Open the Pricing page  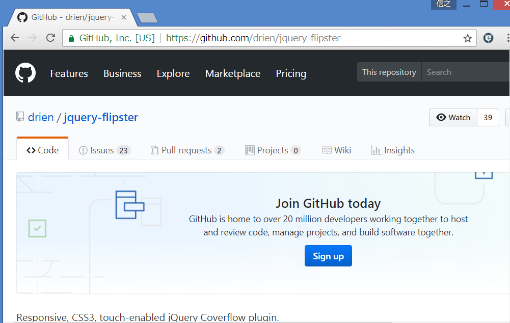pos(291,73)
